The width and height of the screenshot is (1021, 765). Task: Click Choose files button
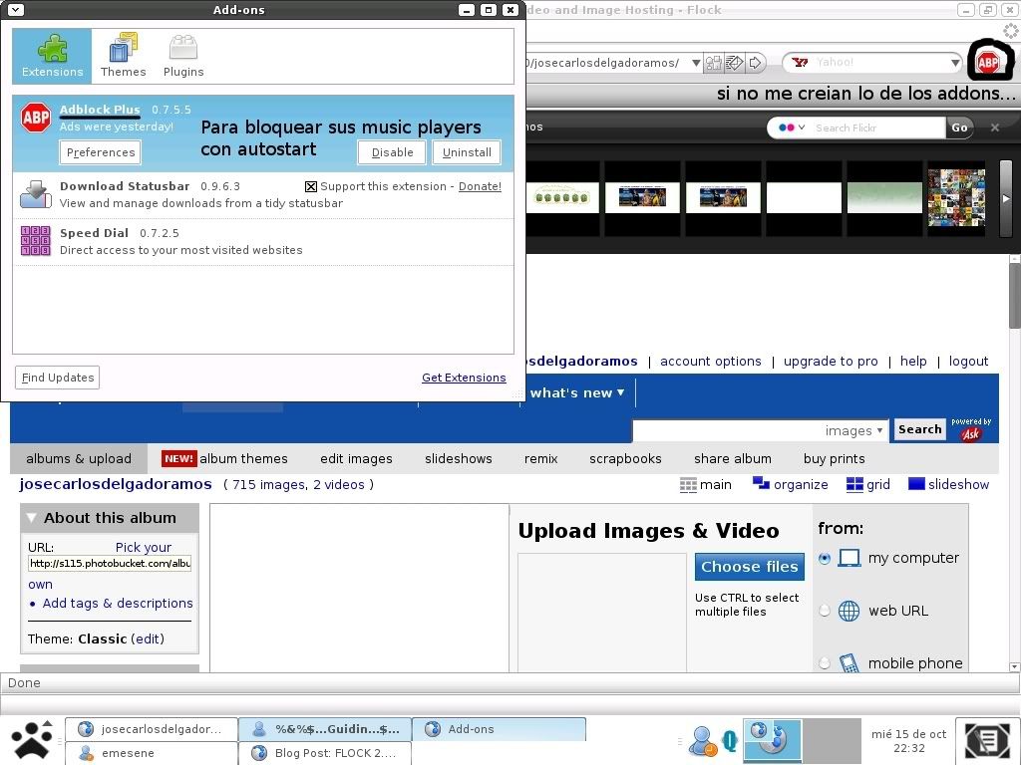pyautogui.click(x=750, y=567)
